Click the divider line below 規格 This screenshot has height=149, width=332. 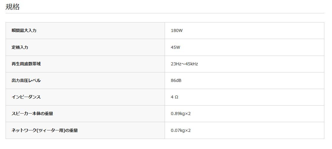pyautogui.click(x=165, y=13)
